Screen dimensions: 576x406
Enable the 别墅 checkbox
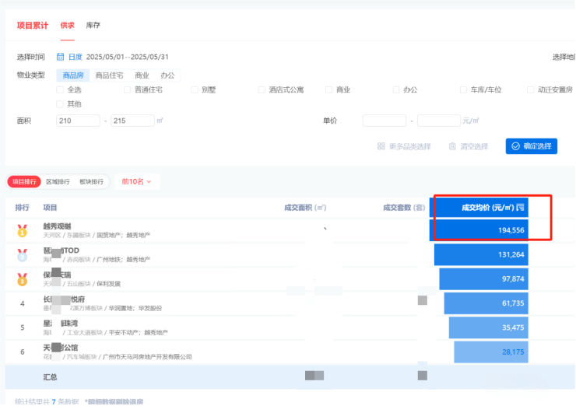coord(195,89)
